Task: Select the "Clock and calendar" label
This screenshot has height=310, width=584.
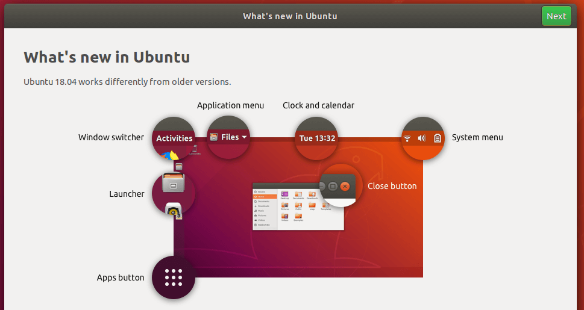Action: (318, 105)
